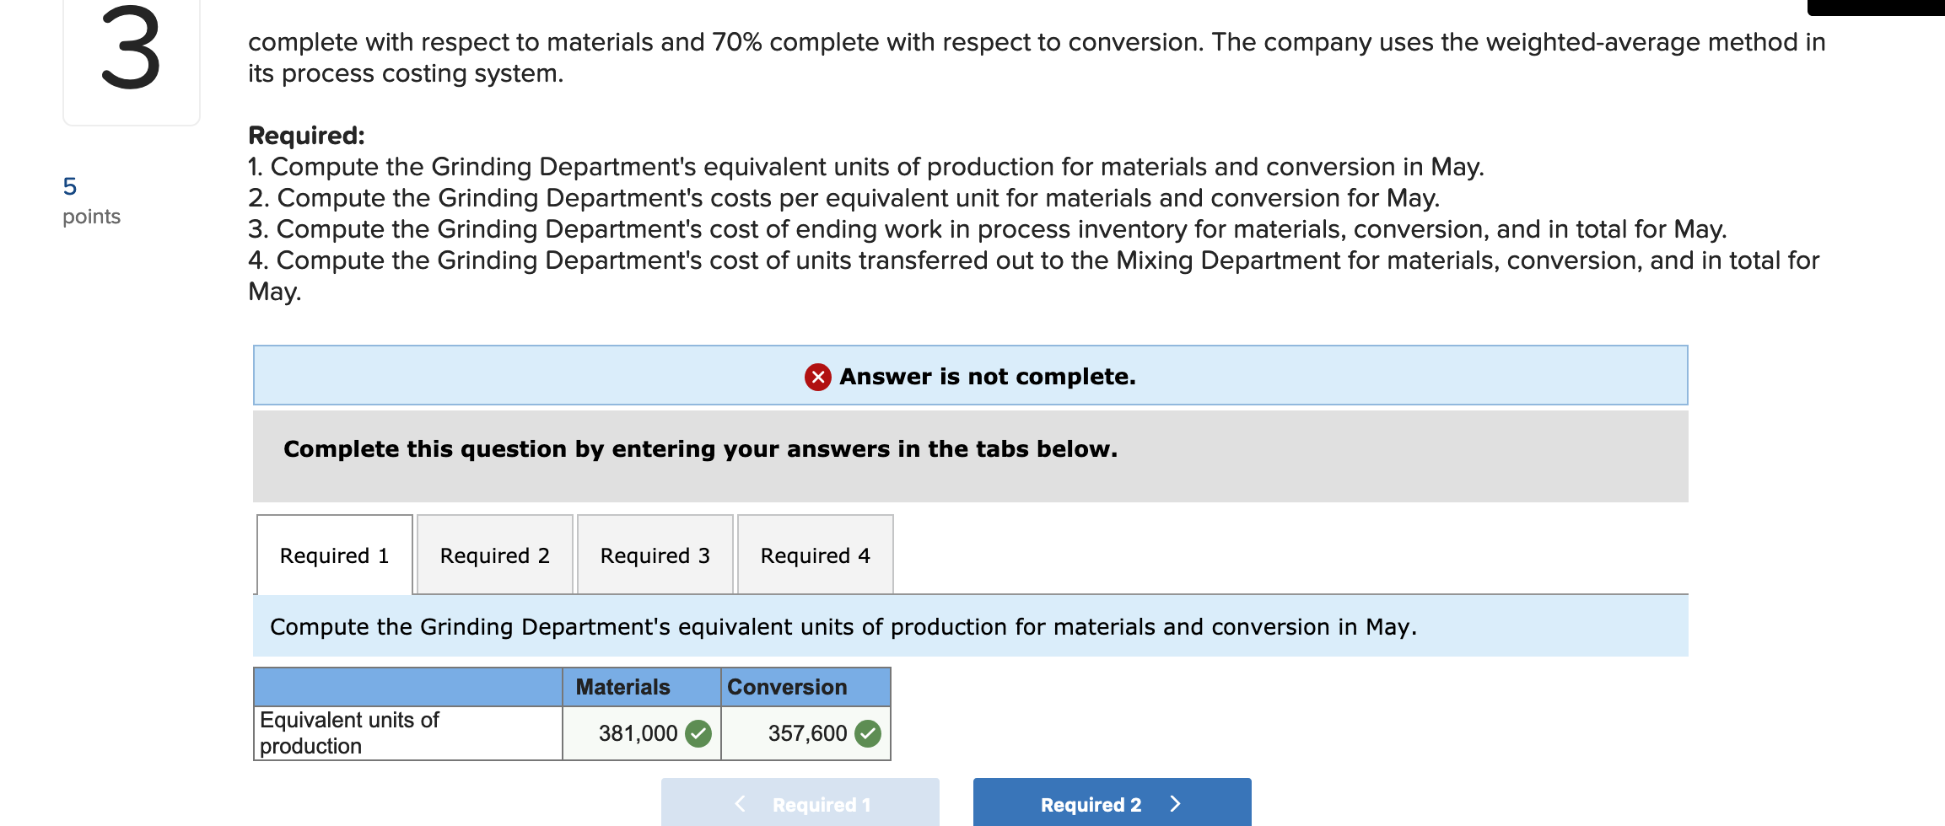Click the Required 1 back button

tap(800, 803)
